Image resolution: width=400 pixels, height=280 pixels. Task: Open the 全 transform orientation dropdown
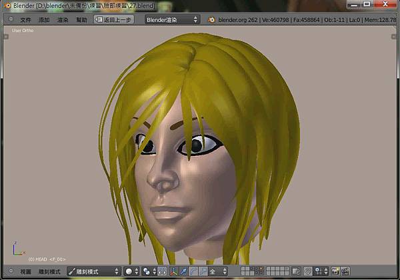click(218, 271)
